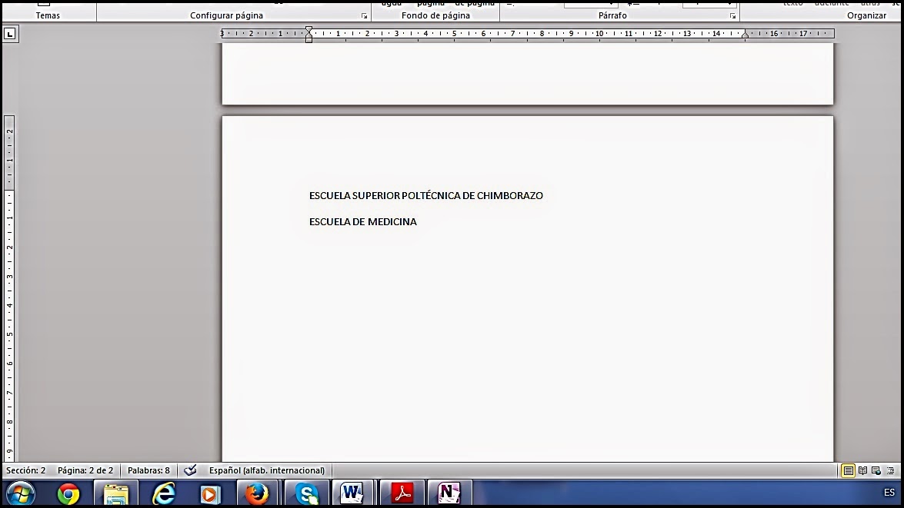This screenshot has height=508, width=904.
Task: Click inside ESCUELA SUPERIOR POLTÉCNICA DE CHIMBORAZO line
Action: tap(426, 196)
